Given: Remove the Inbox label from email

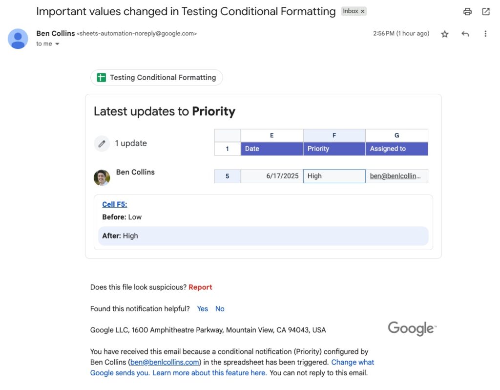Looking at the screenshot, I should point(362,11).
